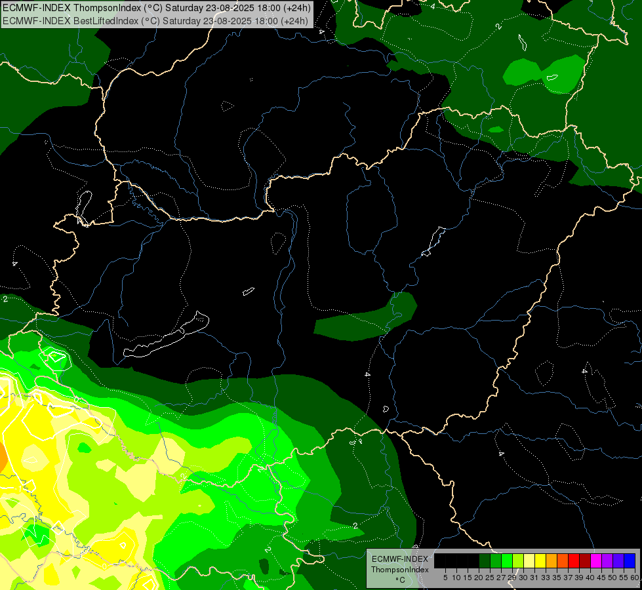The width and height of the screenshot is (642, 590).
Task: Click the legend scale value 30
Action: point(523,578)
